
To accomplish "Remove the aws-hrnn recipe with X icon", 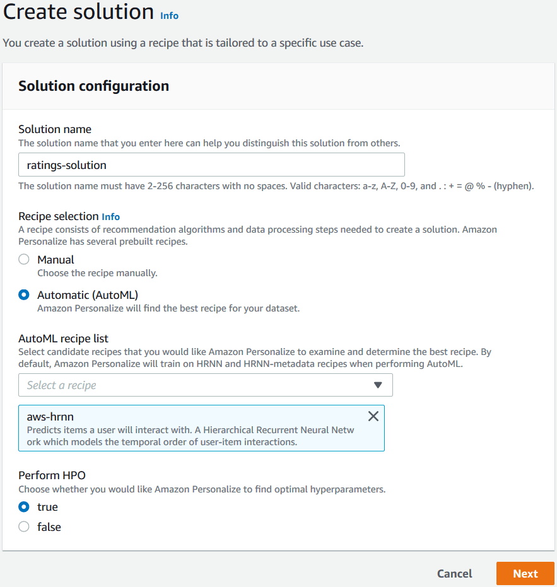I will [x=373, y=416].
